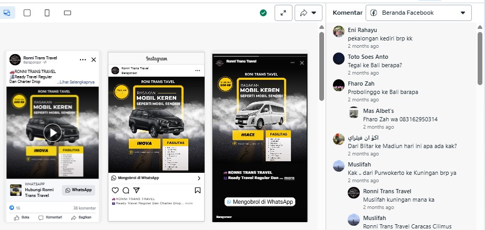Screen dimensions: 485x230
Task: Click the Instagram ad profile avatar
Action: click(115, 70)
